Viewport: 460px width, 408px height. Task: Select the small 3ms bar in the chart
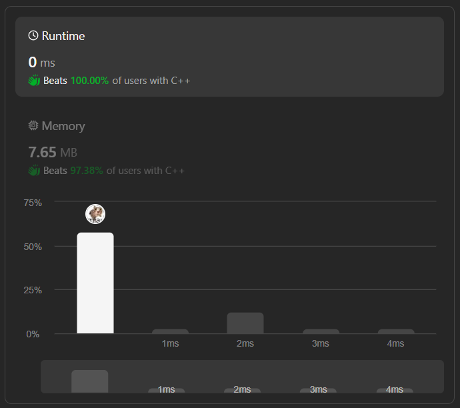coord(321,331)
